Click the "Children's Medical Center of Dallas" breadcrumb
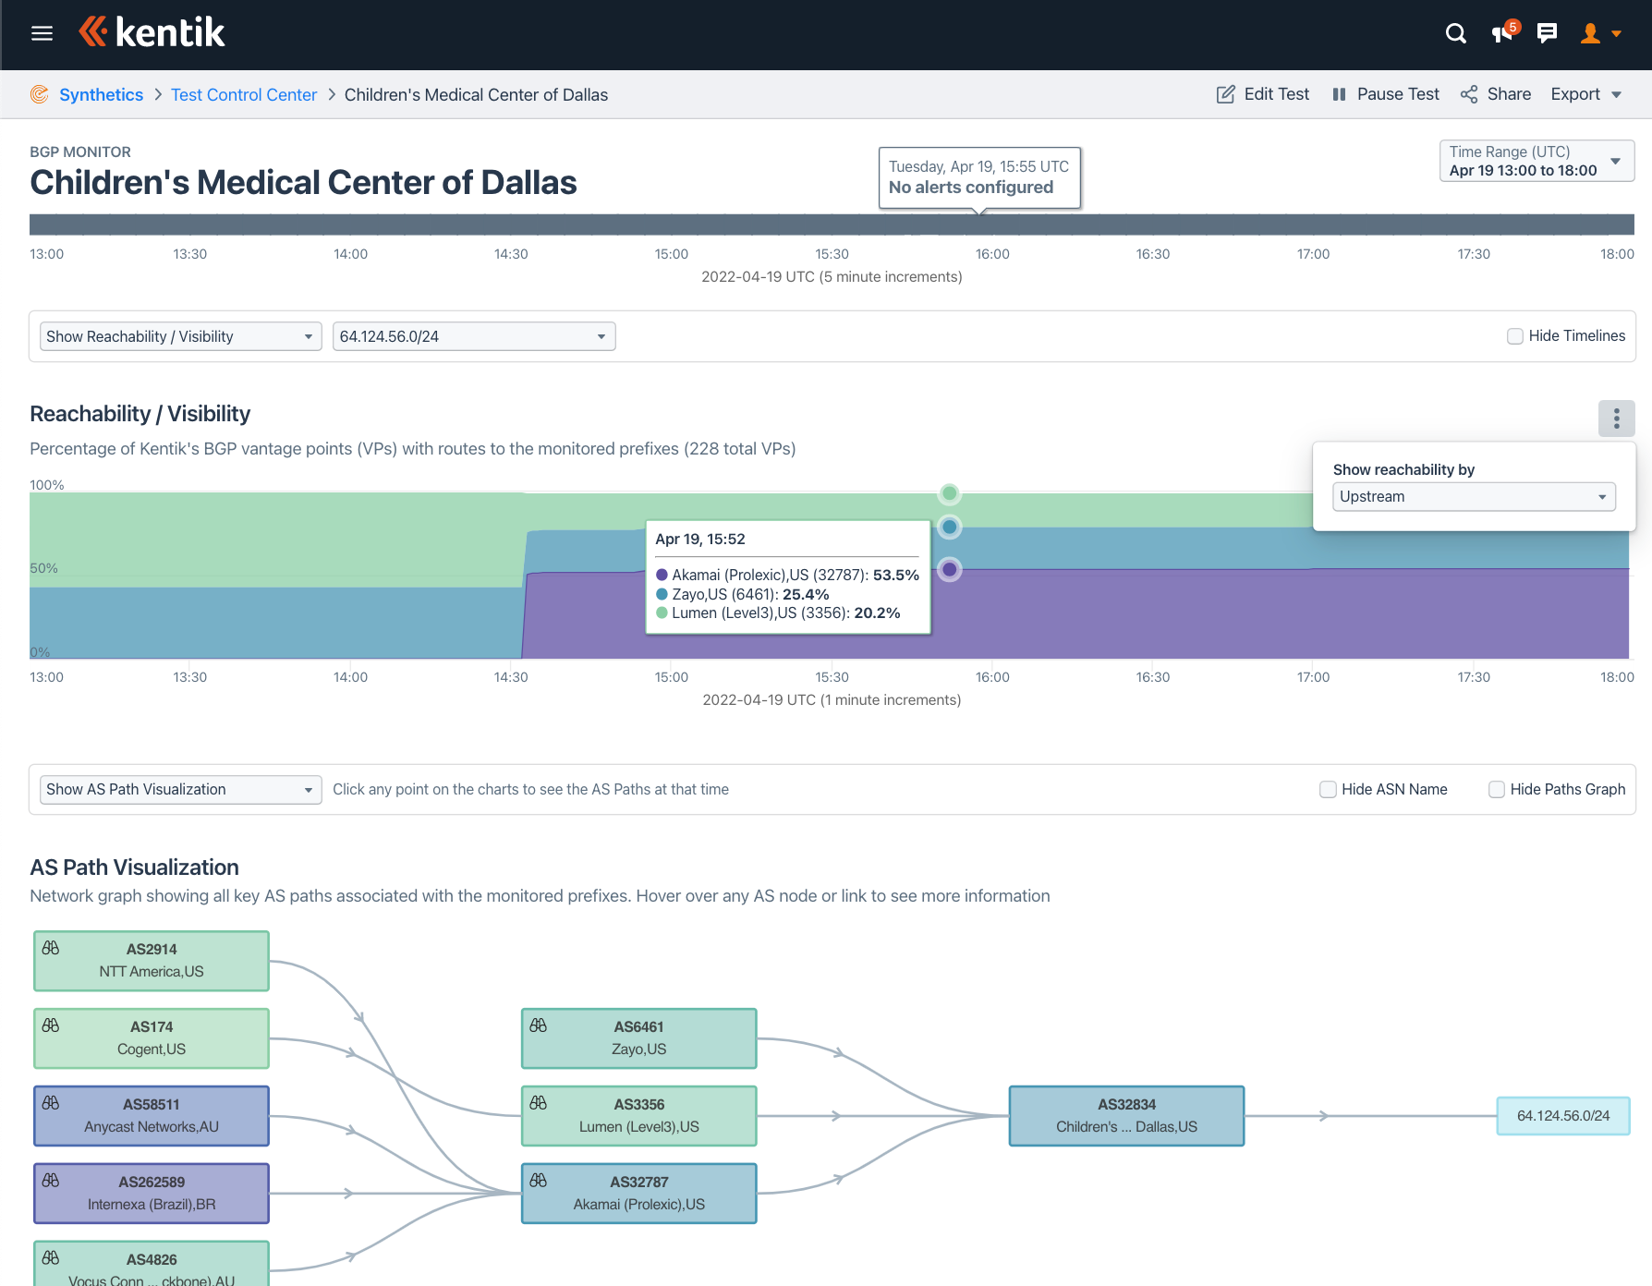 click(476, 94)
